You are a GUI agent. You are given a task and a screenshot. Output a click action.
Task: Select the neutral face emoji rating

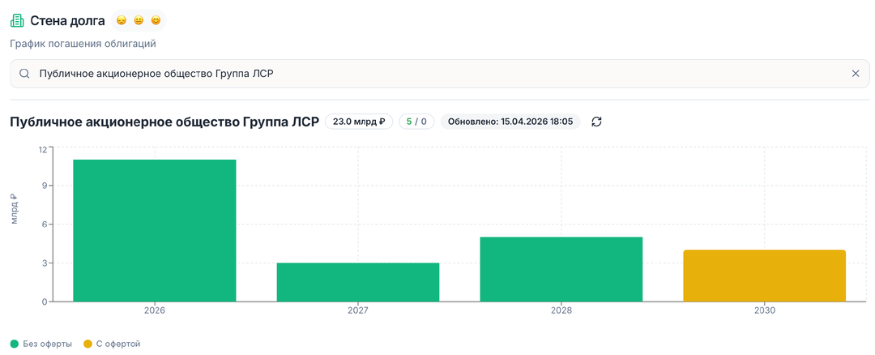[139, 21]
